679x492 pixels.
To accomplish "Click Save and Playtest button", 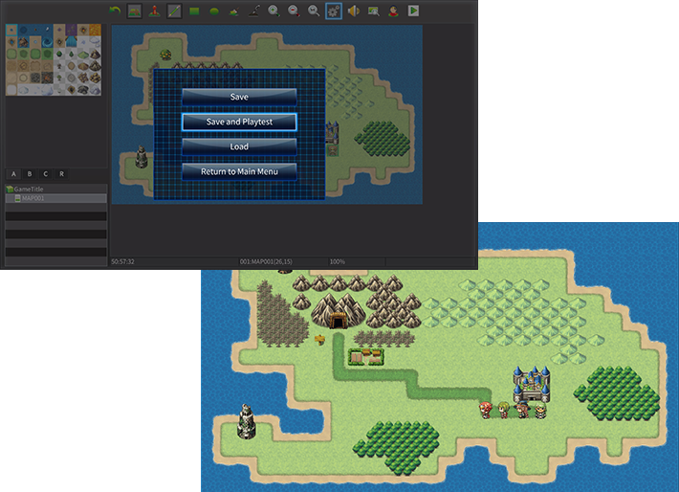I will click(239, 122).
